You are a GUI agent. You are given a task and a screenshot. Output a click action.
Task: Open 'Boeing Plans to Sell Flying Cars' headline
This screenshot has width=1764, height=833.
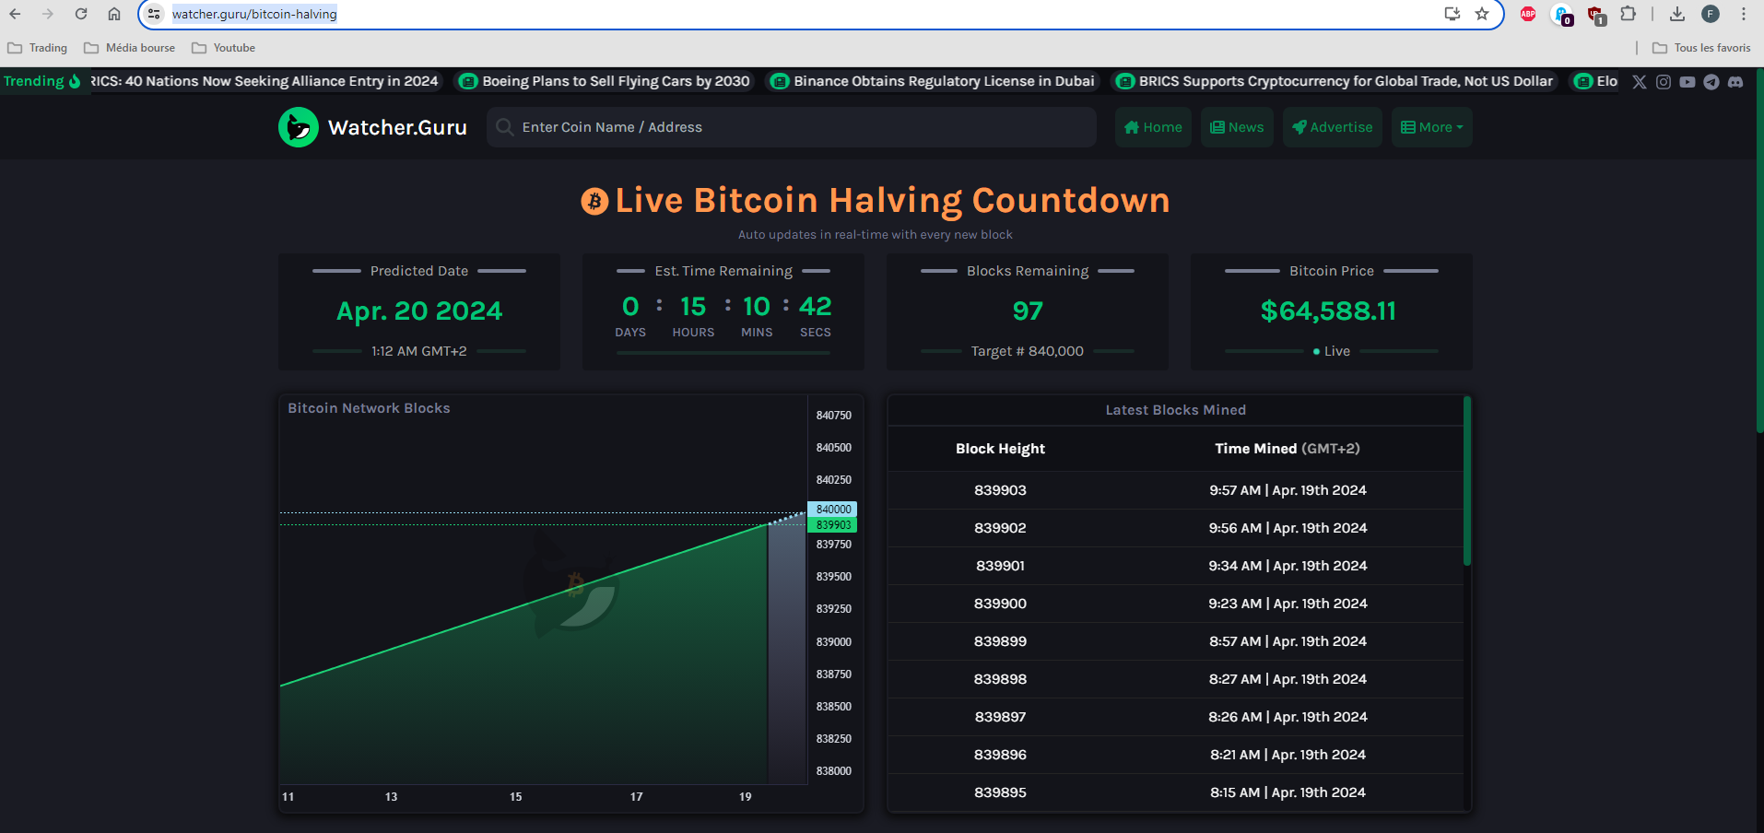pyautogui.click(x=606, y=81)
